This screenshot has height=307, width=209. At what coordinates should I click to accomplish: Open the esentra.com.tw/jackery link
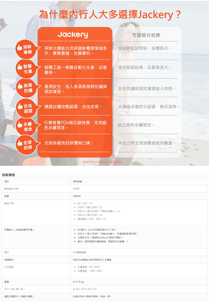pos(103,162)
